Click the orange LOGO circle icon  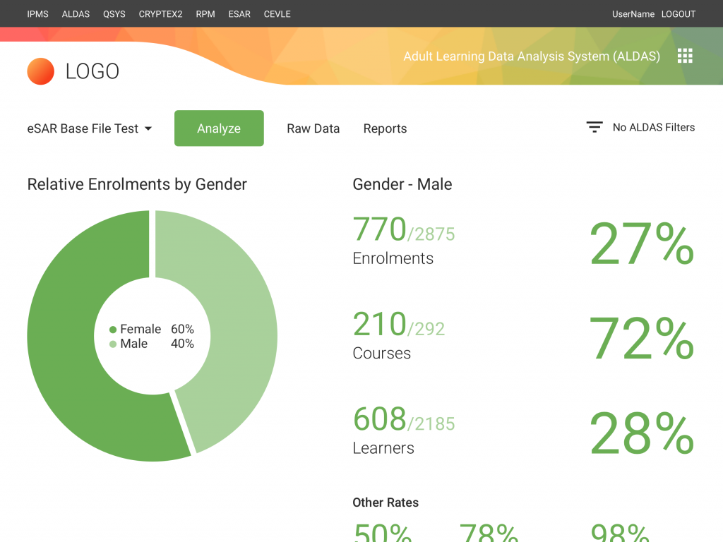(40, 71)
